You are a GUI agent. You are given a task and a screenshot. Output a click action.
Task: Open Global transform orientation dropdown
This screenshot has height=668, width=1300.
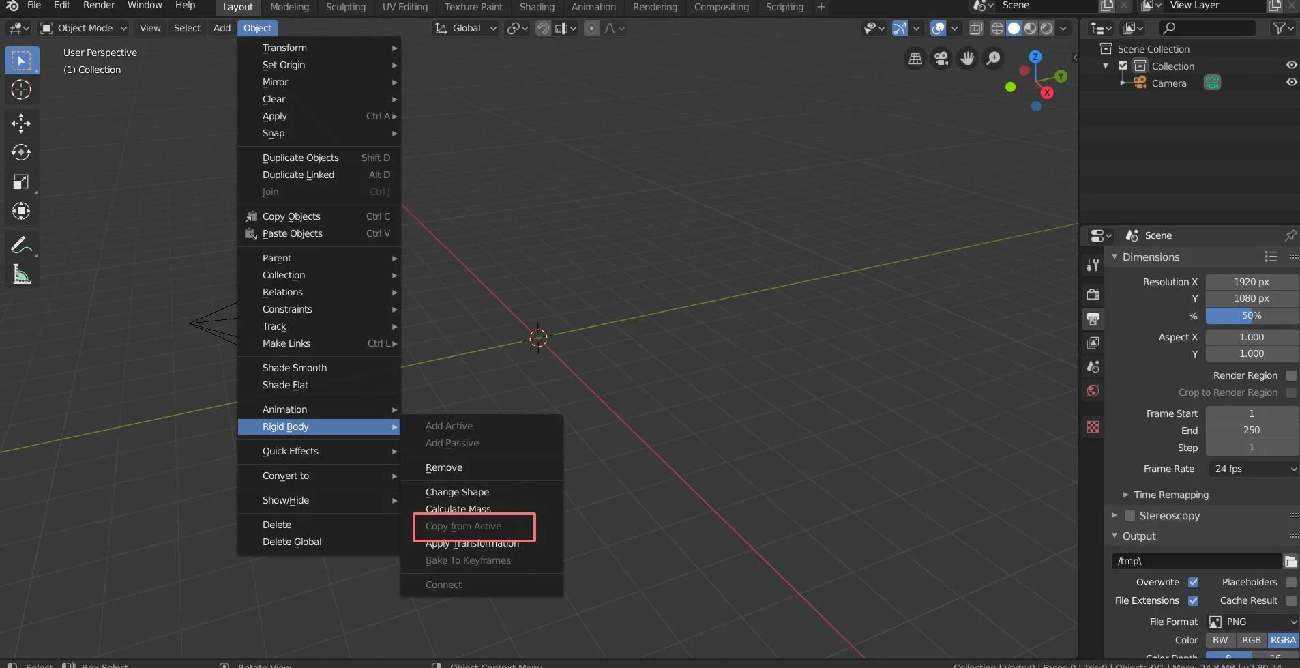[466, 28]
